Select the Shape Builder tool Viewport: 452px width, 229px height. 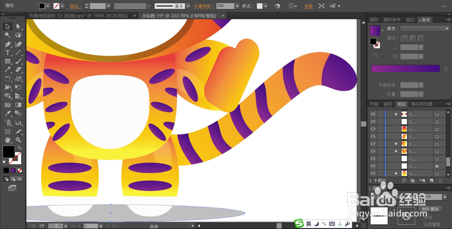(8, 96)
